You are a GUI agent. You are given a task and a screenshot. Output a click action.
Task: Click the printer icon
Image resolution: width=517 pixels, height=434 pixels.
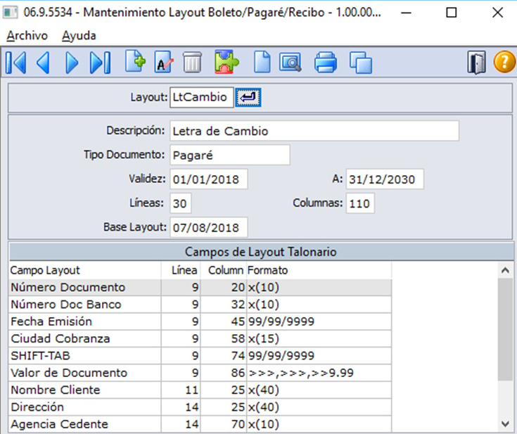pyautogui.click(x=326, y=62)
